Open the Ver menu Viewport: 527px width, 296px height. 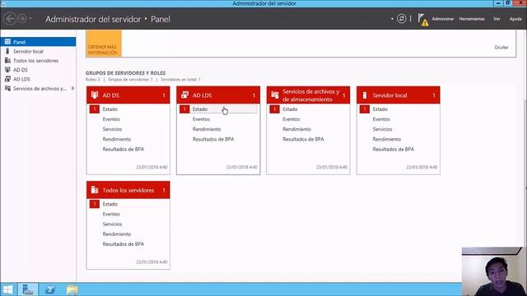click(x=497, y=19)
